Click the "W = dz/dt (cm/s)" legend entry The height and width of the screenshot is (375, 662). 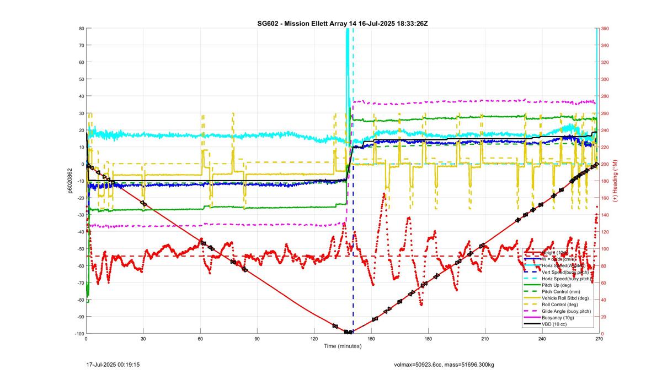559,259
